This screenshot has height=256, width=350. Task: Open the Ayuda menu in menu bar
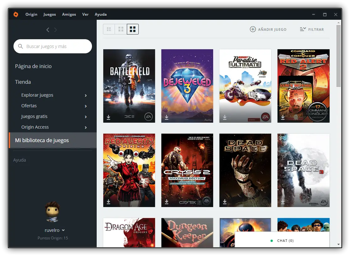(x=101, y=14)
